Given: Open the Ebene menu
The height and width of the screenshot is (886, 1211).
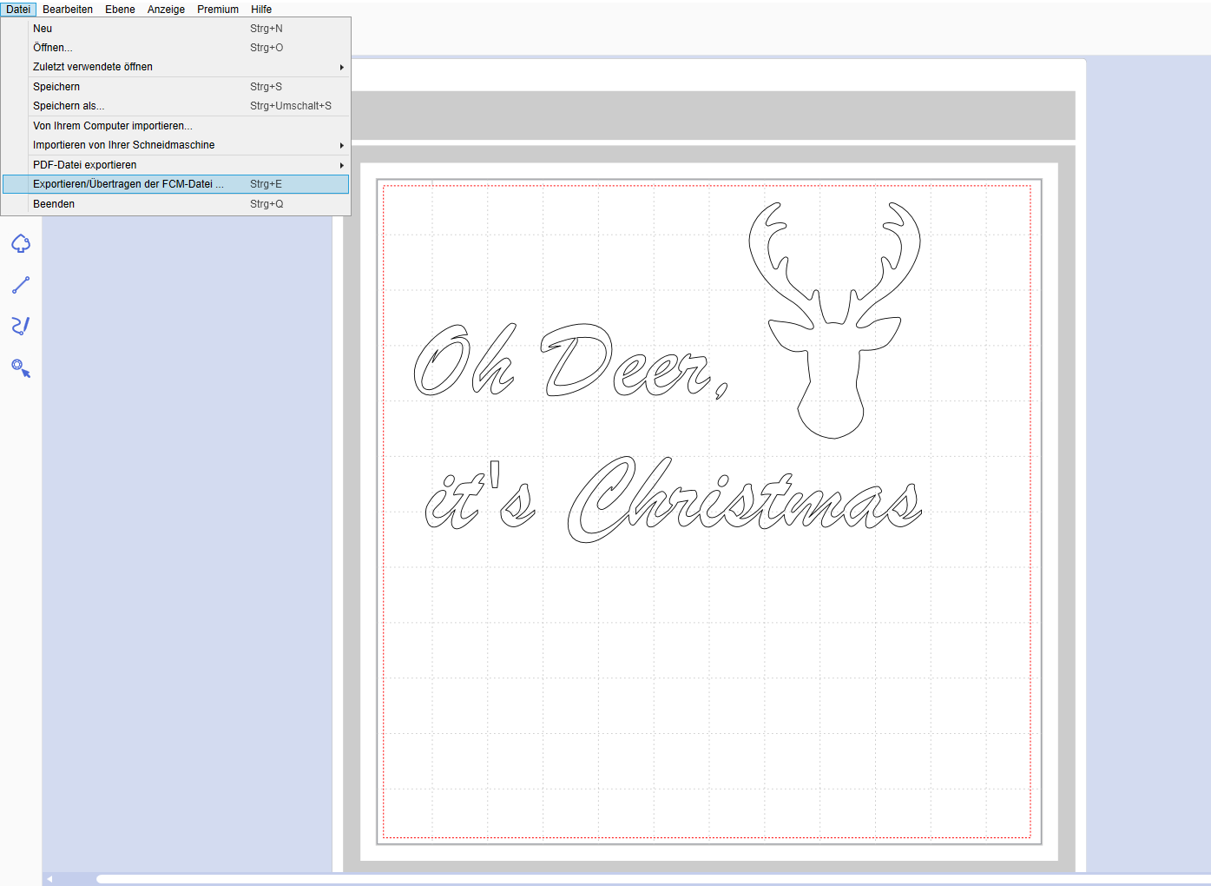Looking at the screenshot, I should point(120,10).
